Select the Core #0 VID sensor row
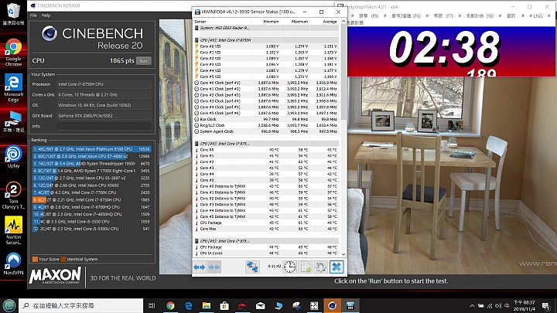This screenshot has width=557, height=313. pyautogui.click(x=266, y=46)
